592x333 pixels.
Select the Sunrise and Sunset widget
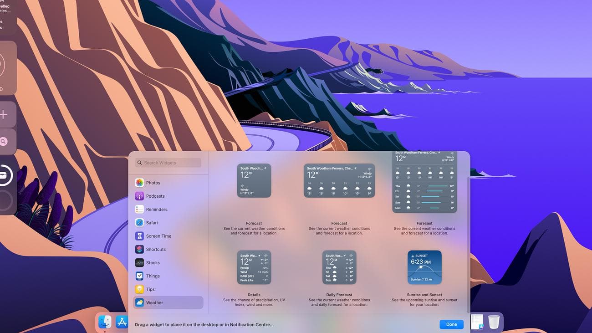[424, 266]
